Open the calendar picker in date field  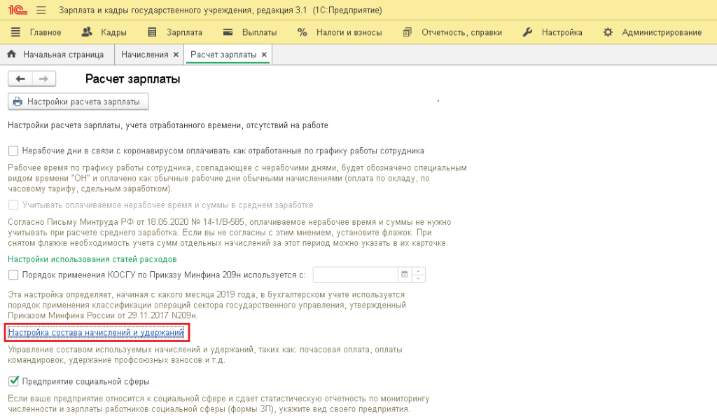tap(404, 275)
